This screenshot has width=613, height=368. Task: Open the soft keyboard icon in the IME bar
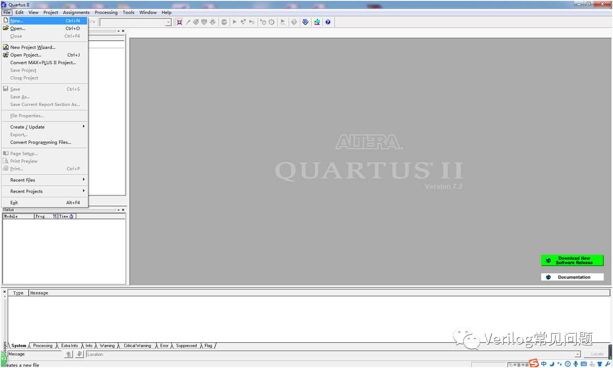(583, 364)
